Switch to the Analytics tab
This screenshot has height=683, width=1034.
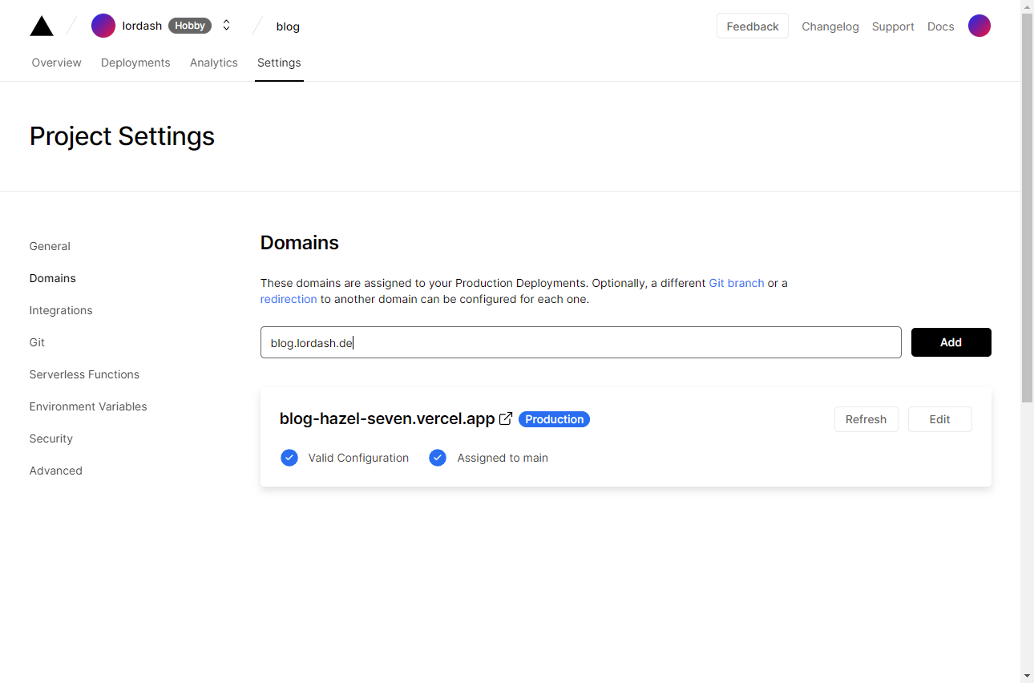click(214, 63)
